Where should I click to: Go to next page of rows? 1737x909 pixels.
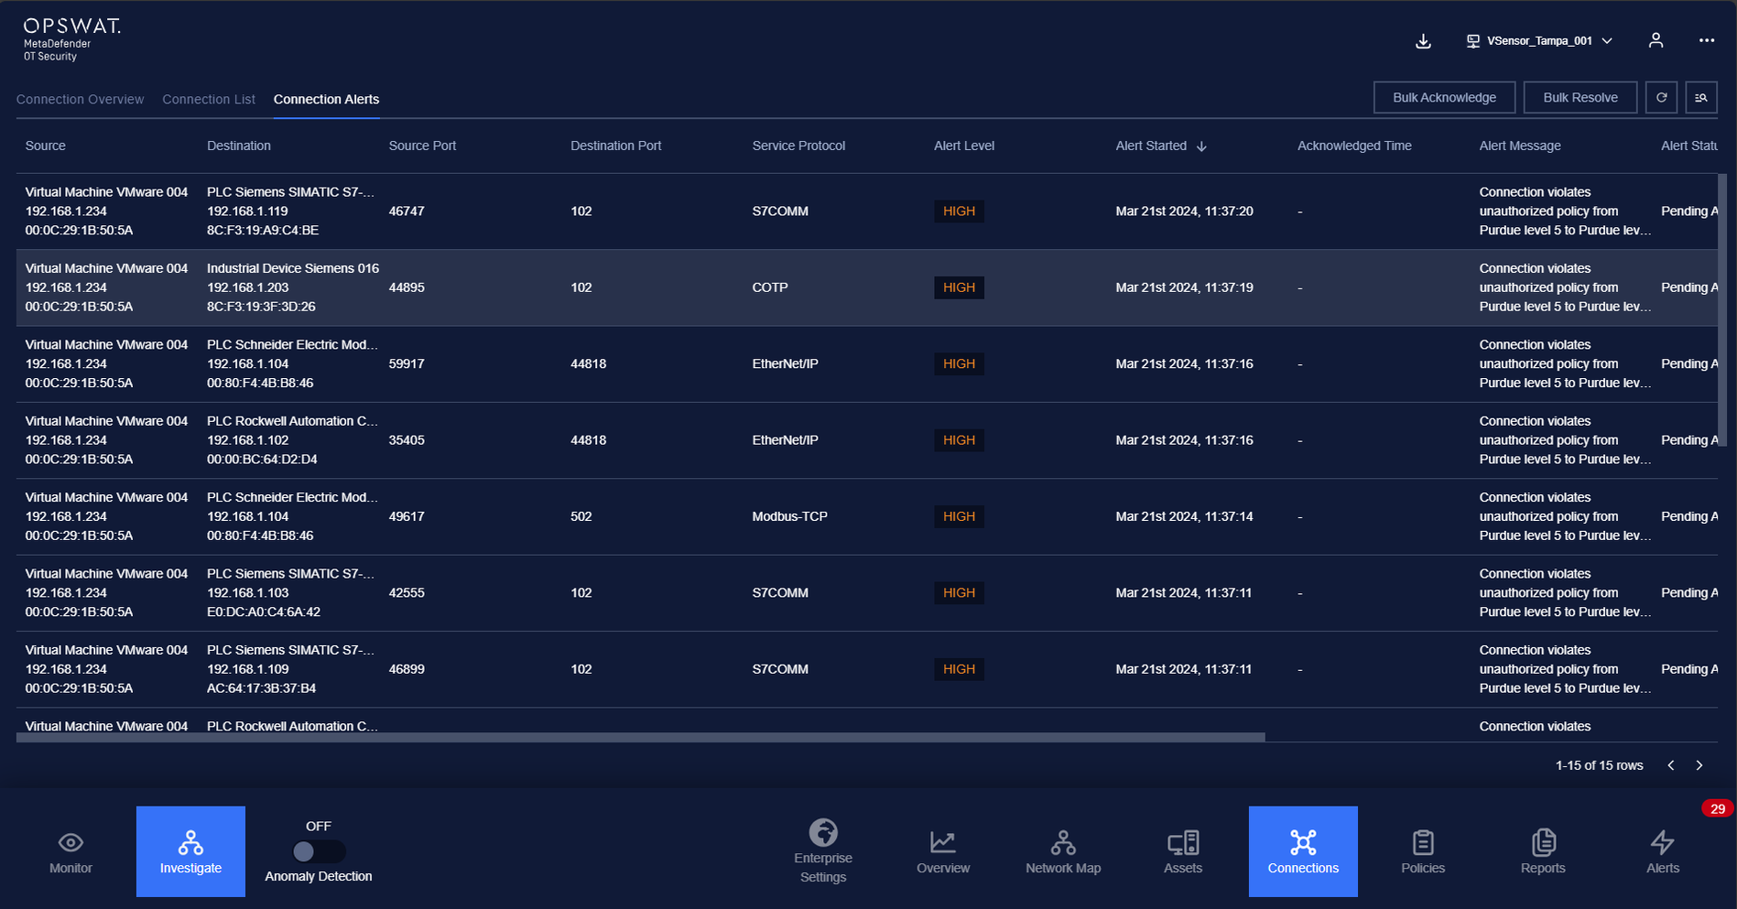click(1699, 765)
